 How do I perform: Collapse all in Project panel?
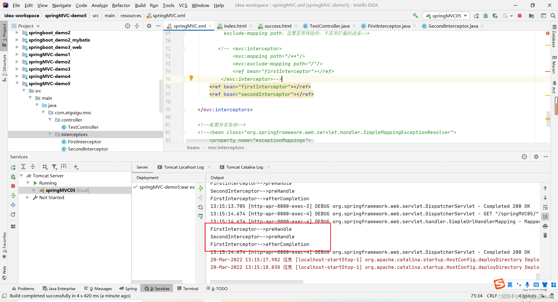tap(137, 26)
